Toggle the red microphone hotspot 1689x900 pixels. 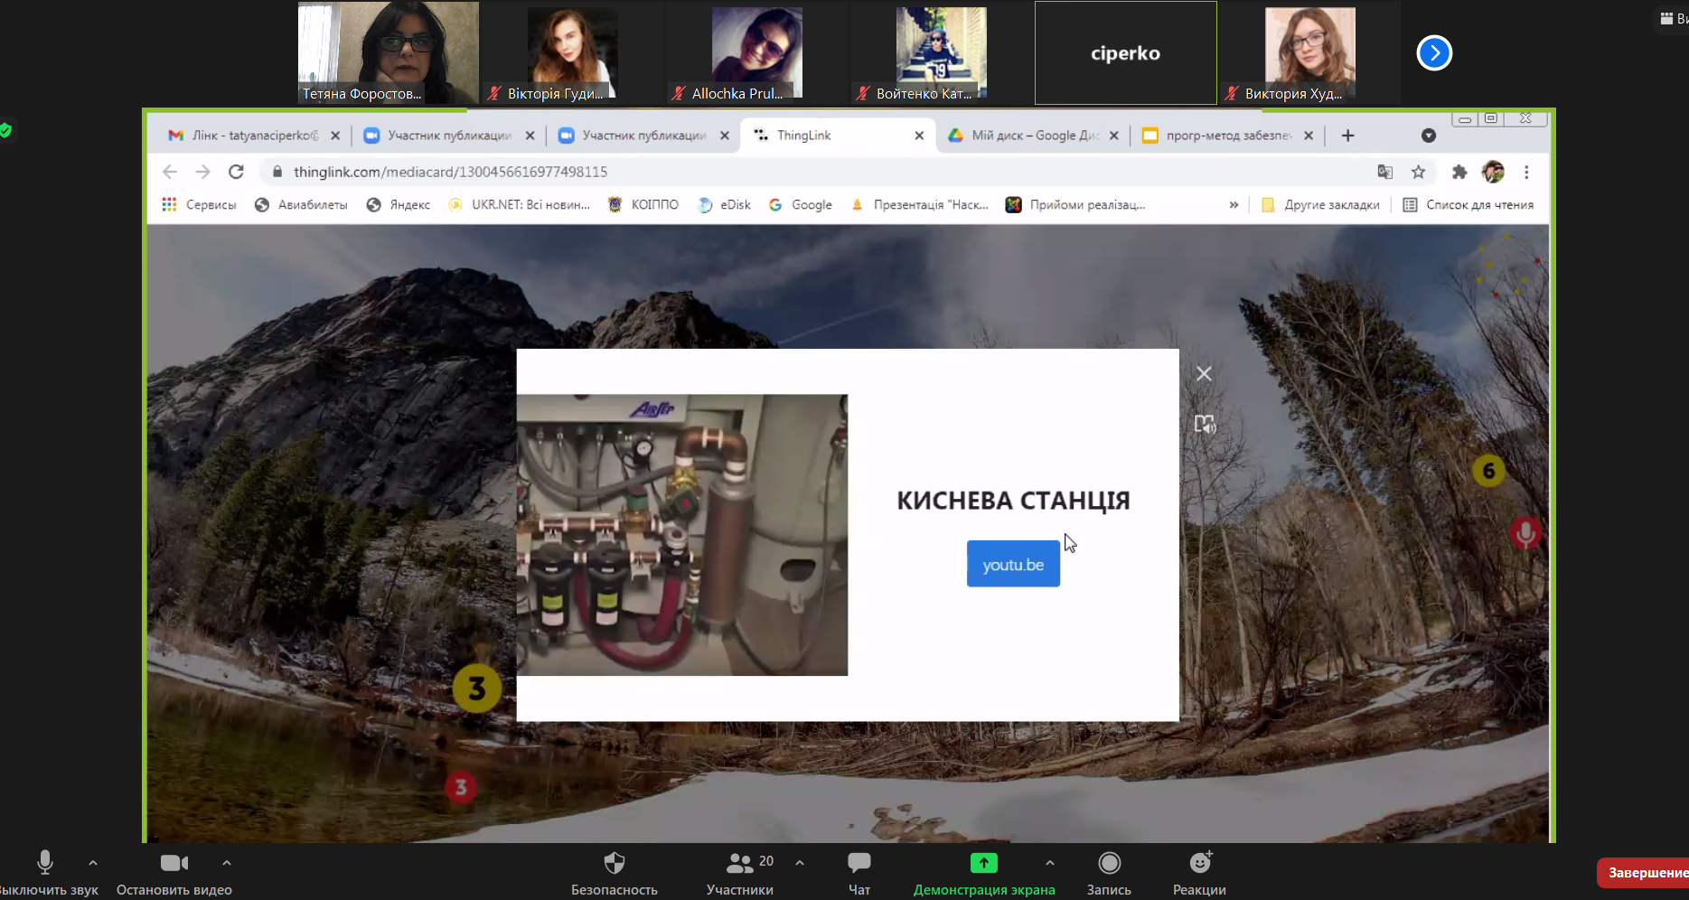1525,533
